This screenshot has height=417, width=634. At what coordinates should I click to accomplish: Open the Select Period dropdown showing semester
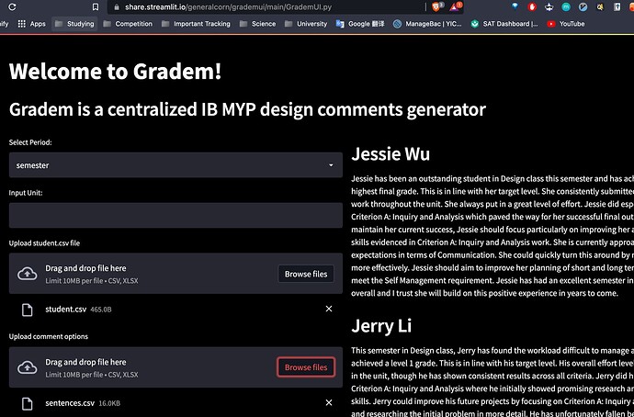pyautogui.click(x=175, y=164)
